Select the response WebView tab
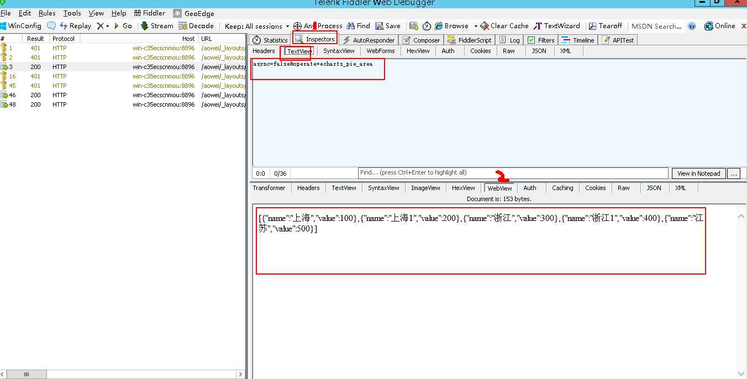The width and height of the screenshot is (747, 379). (499, 188)
